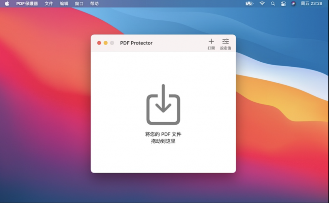Click the battery status icon

coord(249,4)
